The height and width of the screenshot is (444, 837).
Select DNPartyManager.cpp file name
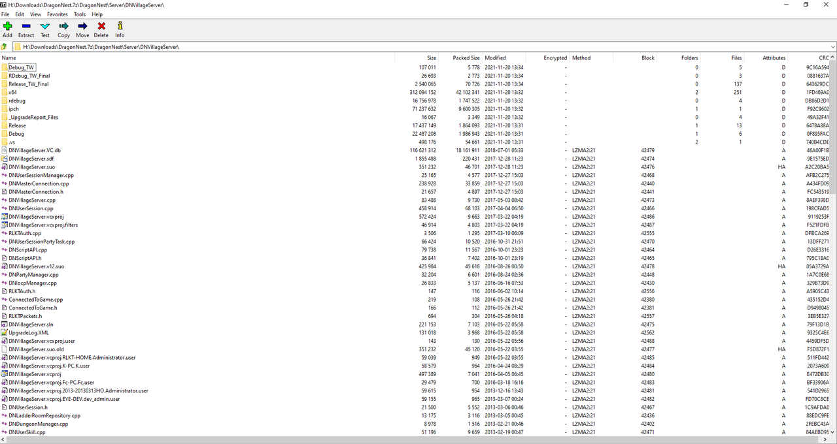coord(33,275)
